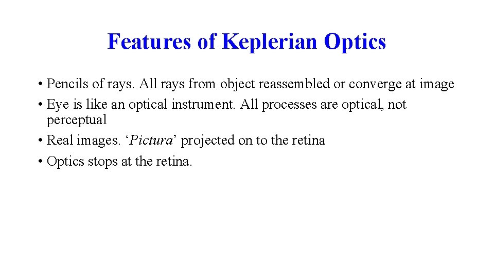Click the slide title 'Features of Keplerian Optics'

point(246,42)
